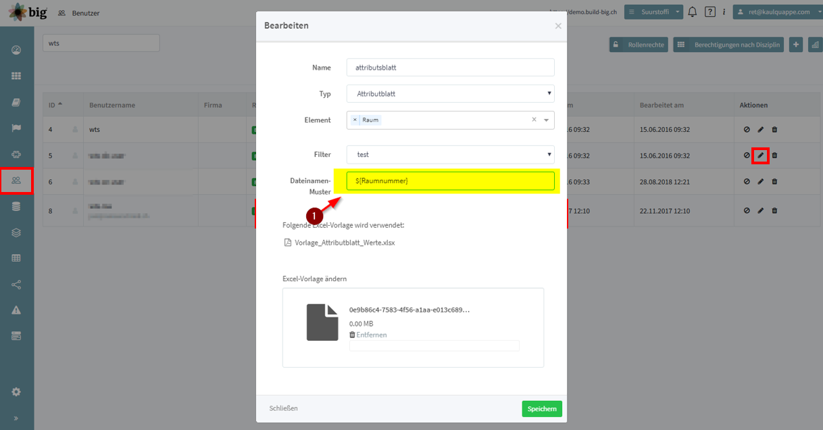Viewport: 823px width, 430px height.
Task: Click the edit pencil for user ID 5
Action: pyautogui.click(x=761, y=156)
